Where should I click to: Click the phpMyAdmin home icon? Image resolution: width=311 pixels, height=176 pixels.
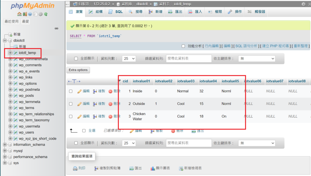coord(19,14)
